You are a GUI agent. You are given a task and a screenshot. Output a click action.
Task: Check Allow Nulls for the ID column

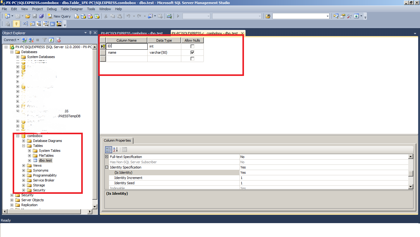[x=192, y=46]
